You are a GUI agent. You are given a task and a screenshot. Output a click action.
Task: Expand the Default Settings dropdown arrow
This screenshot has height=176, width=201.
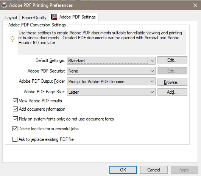coord(152,61)
